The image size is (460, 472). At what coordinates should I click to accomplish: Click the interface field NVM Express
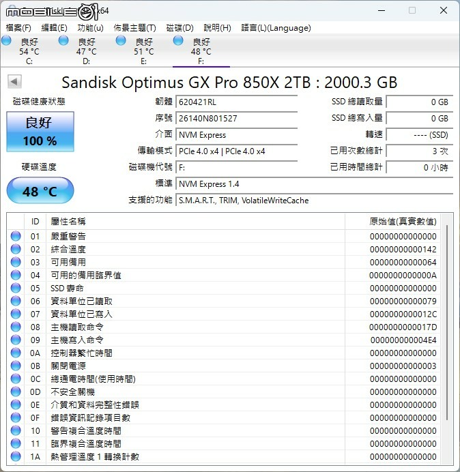click(236, 135)
